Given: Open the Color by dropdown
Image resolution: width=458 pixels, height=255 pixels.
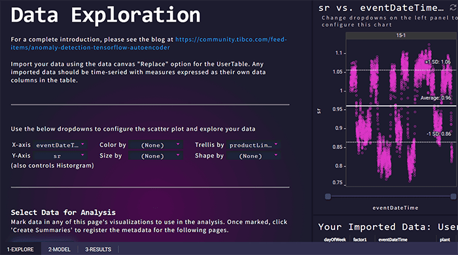Looking at the screenshot, I should [x=156, y=145].
